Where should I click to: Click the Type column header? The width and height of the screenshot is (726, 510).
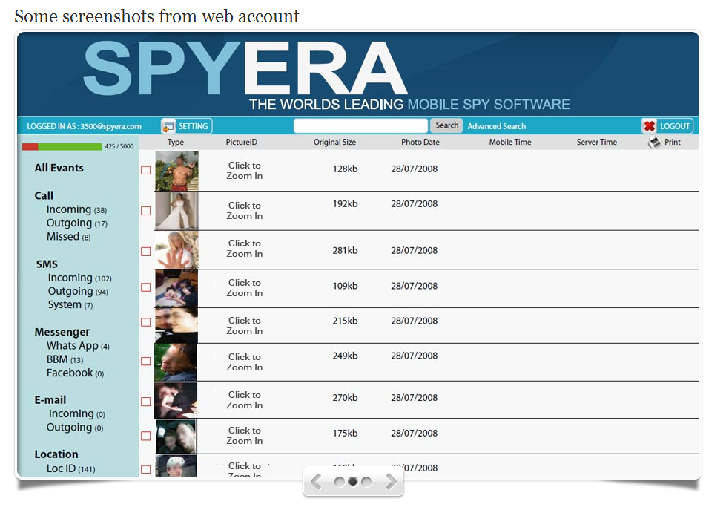pyautogui.click(x=176, y=143)
